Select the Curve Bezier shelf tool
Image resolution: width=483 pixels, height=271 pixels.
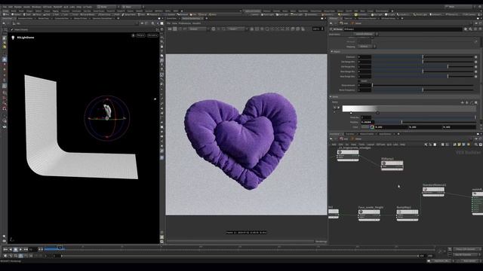click(x=88, y=14)
